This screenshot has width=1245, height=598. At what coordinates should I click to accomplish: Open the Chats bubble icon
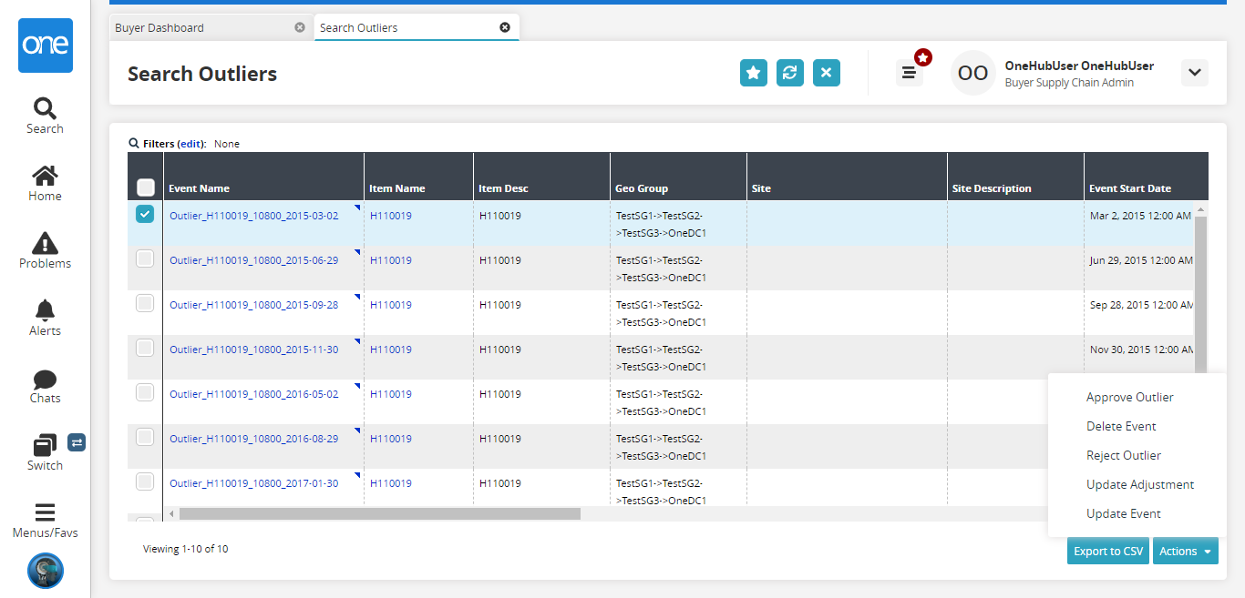tap(45, 385)
